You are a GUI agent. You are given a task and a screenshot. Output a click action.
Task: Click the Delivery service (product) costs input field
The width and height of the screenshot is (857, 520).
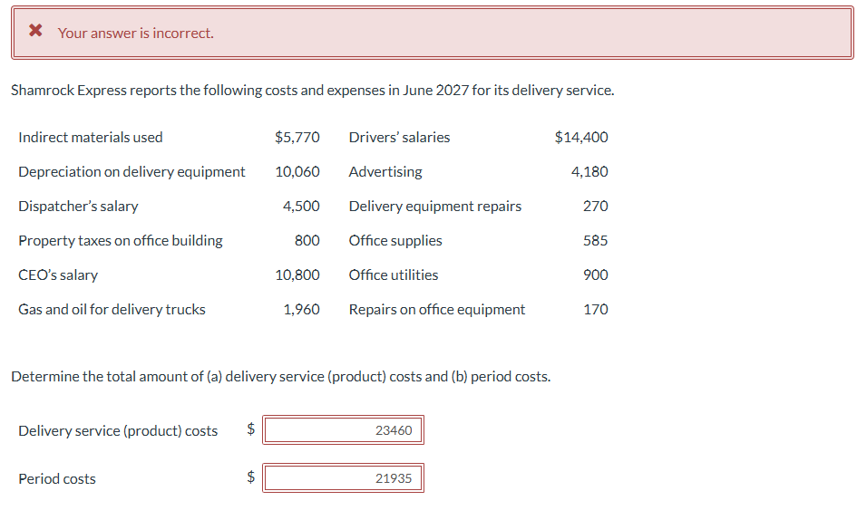pyautogui.click(x=343, y=430)
